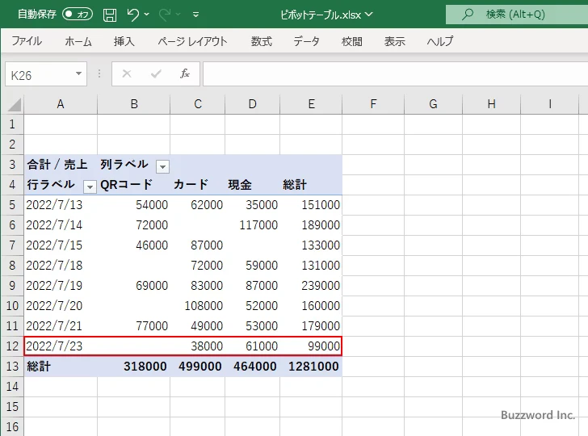Click cell with value 239000

(311, 286)
